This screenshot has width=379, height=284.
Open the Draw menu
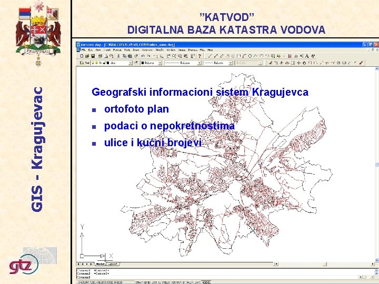136,50
